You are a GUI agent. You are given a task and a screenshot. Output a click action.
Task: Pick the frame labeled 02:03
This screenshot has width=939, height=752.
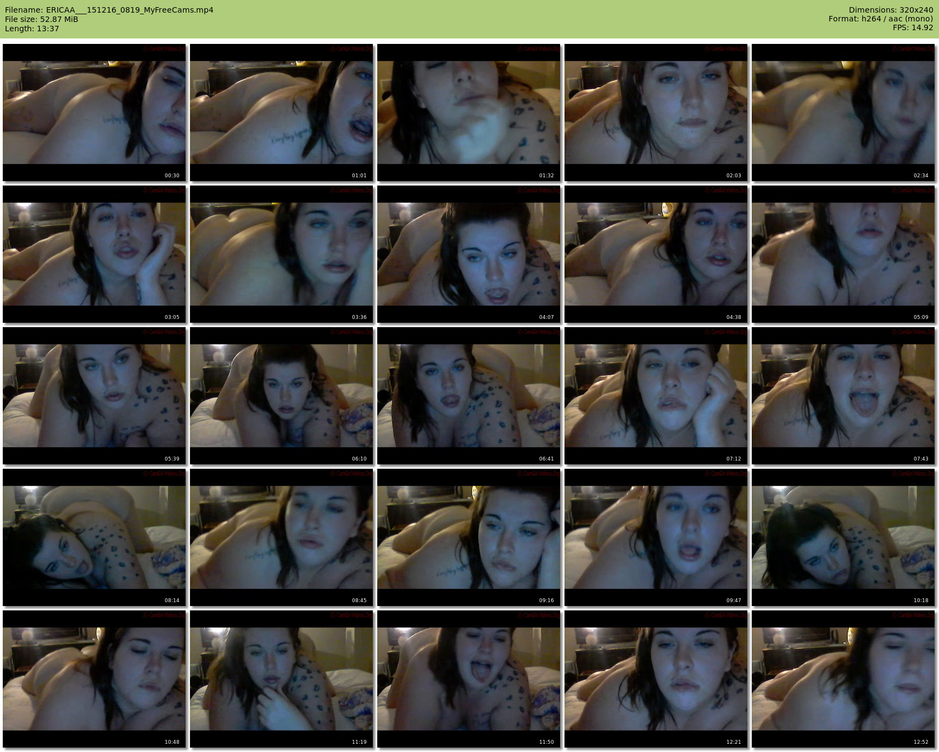(x=656, y=113)
